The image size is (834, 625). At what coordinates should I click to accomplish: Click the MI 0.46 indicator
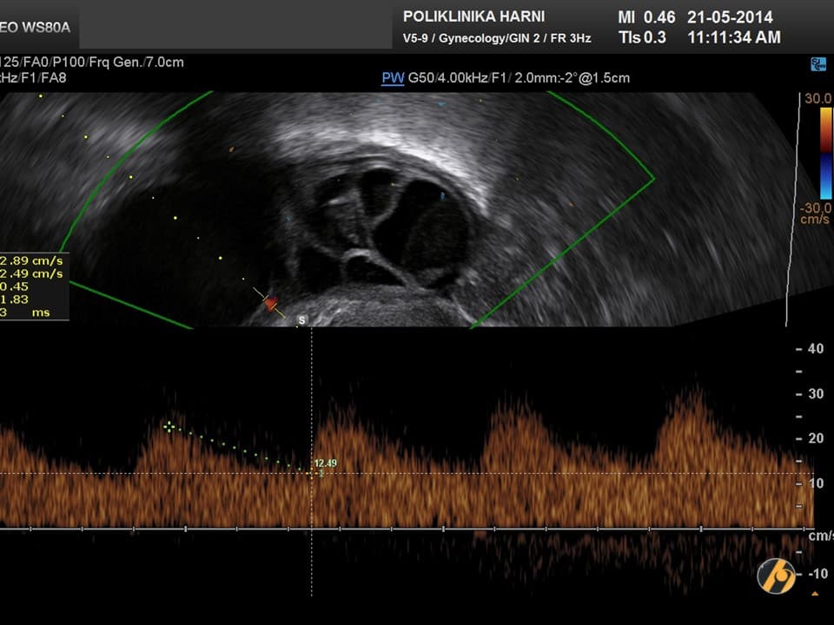click(647, 17)
